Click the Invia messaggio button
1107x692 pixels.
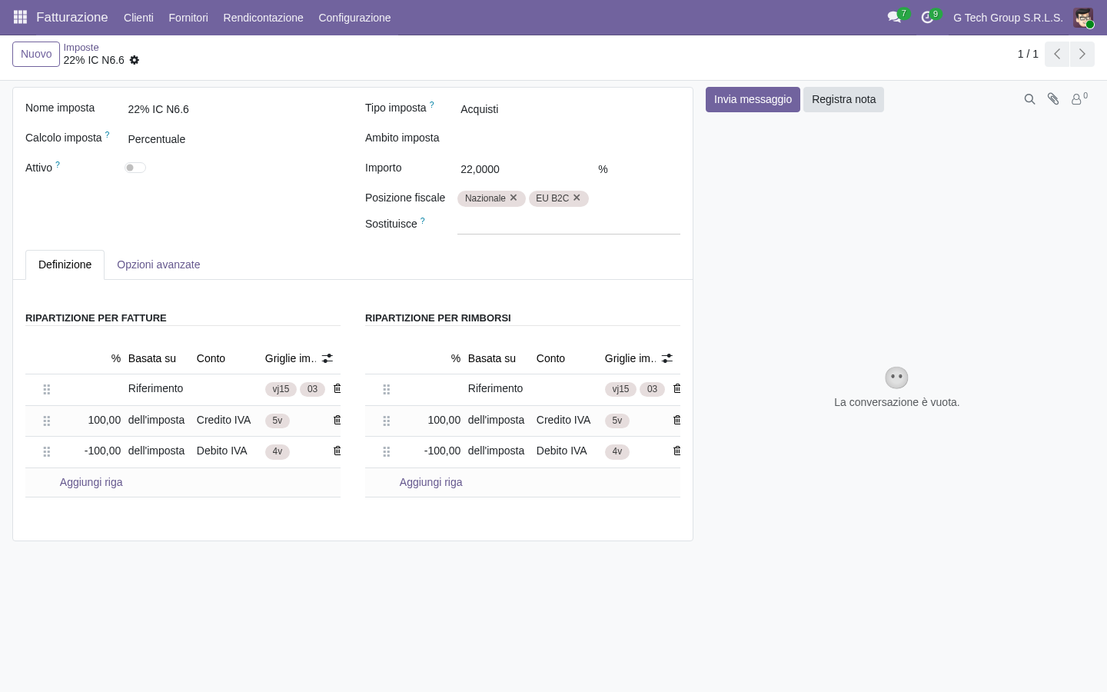click(x=753, y=99)
